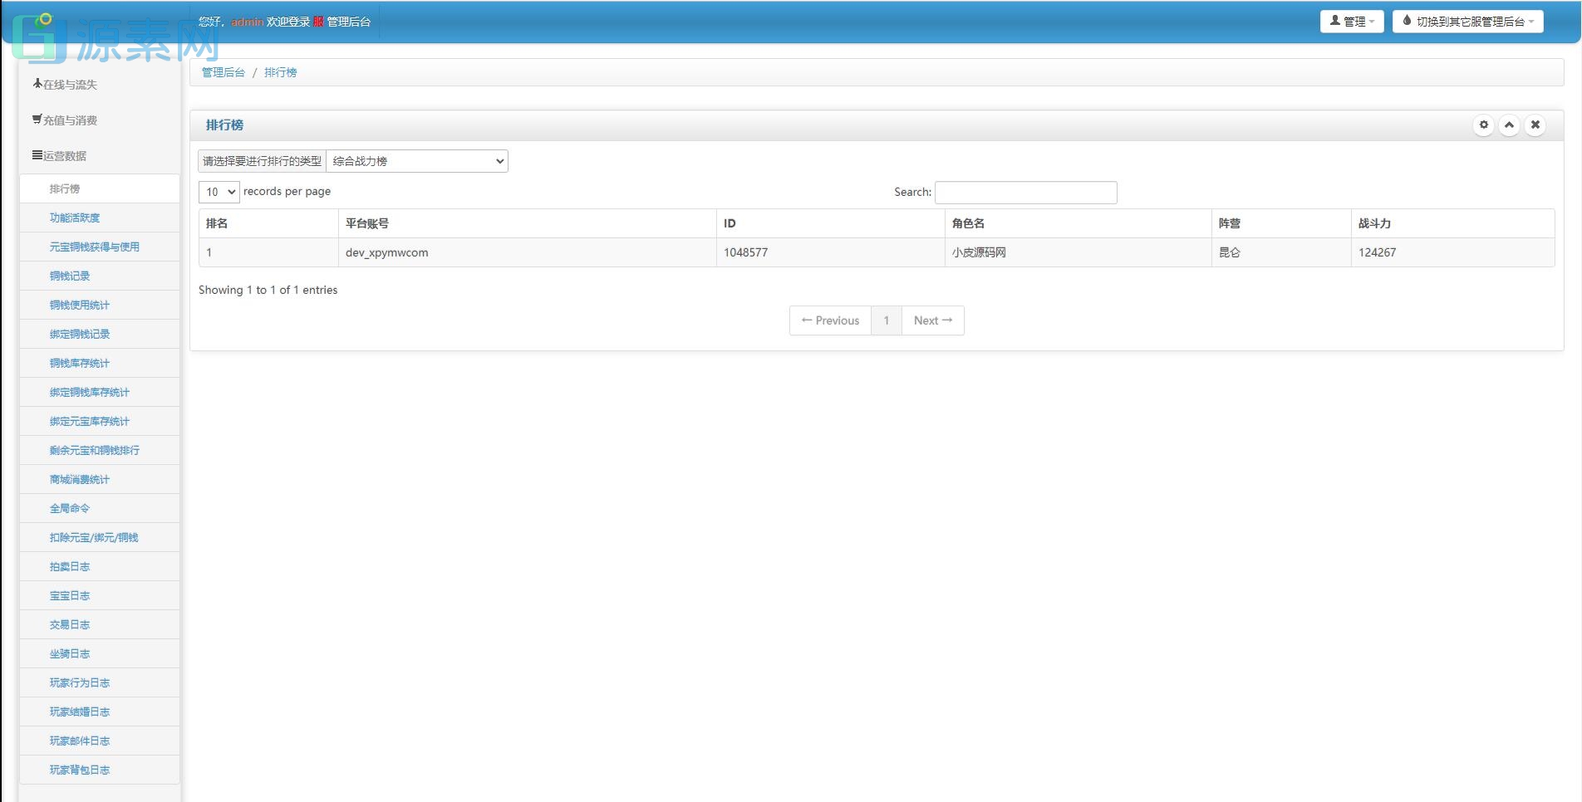Viewport: 1582px width, 802px height.
Task: Select 全局命令 from the sidebar
Action: (70, 509)
